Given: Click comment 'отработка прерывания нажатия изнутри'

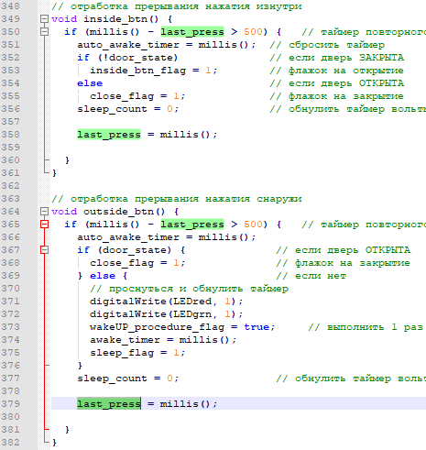Looking at the screenshot, I should (x=177, y=6).
